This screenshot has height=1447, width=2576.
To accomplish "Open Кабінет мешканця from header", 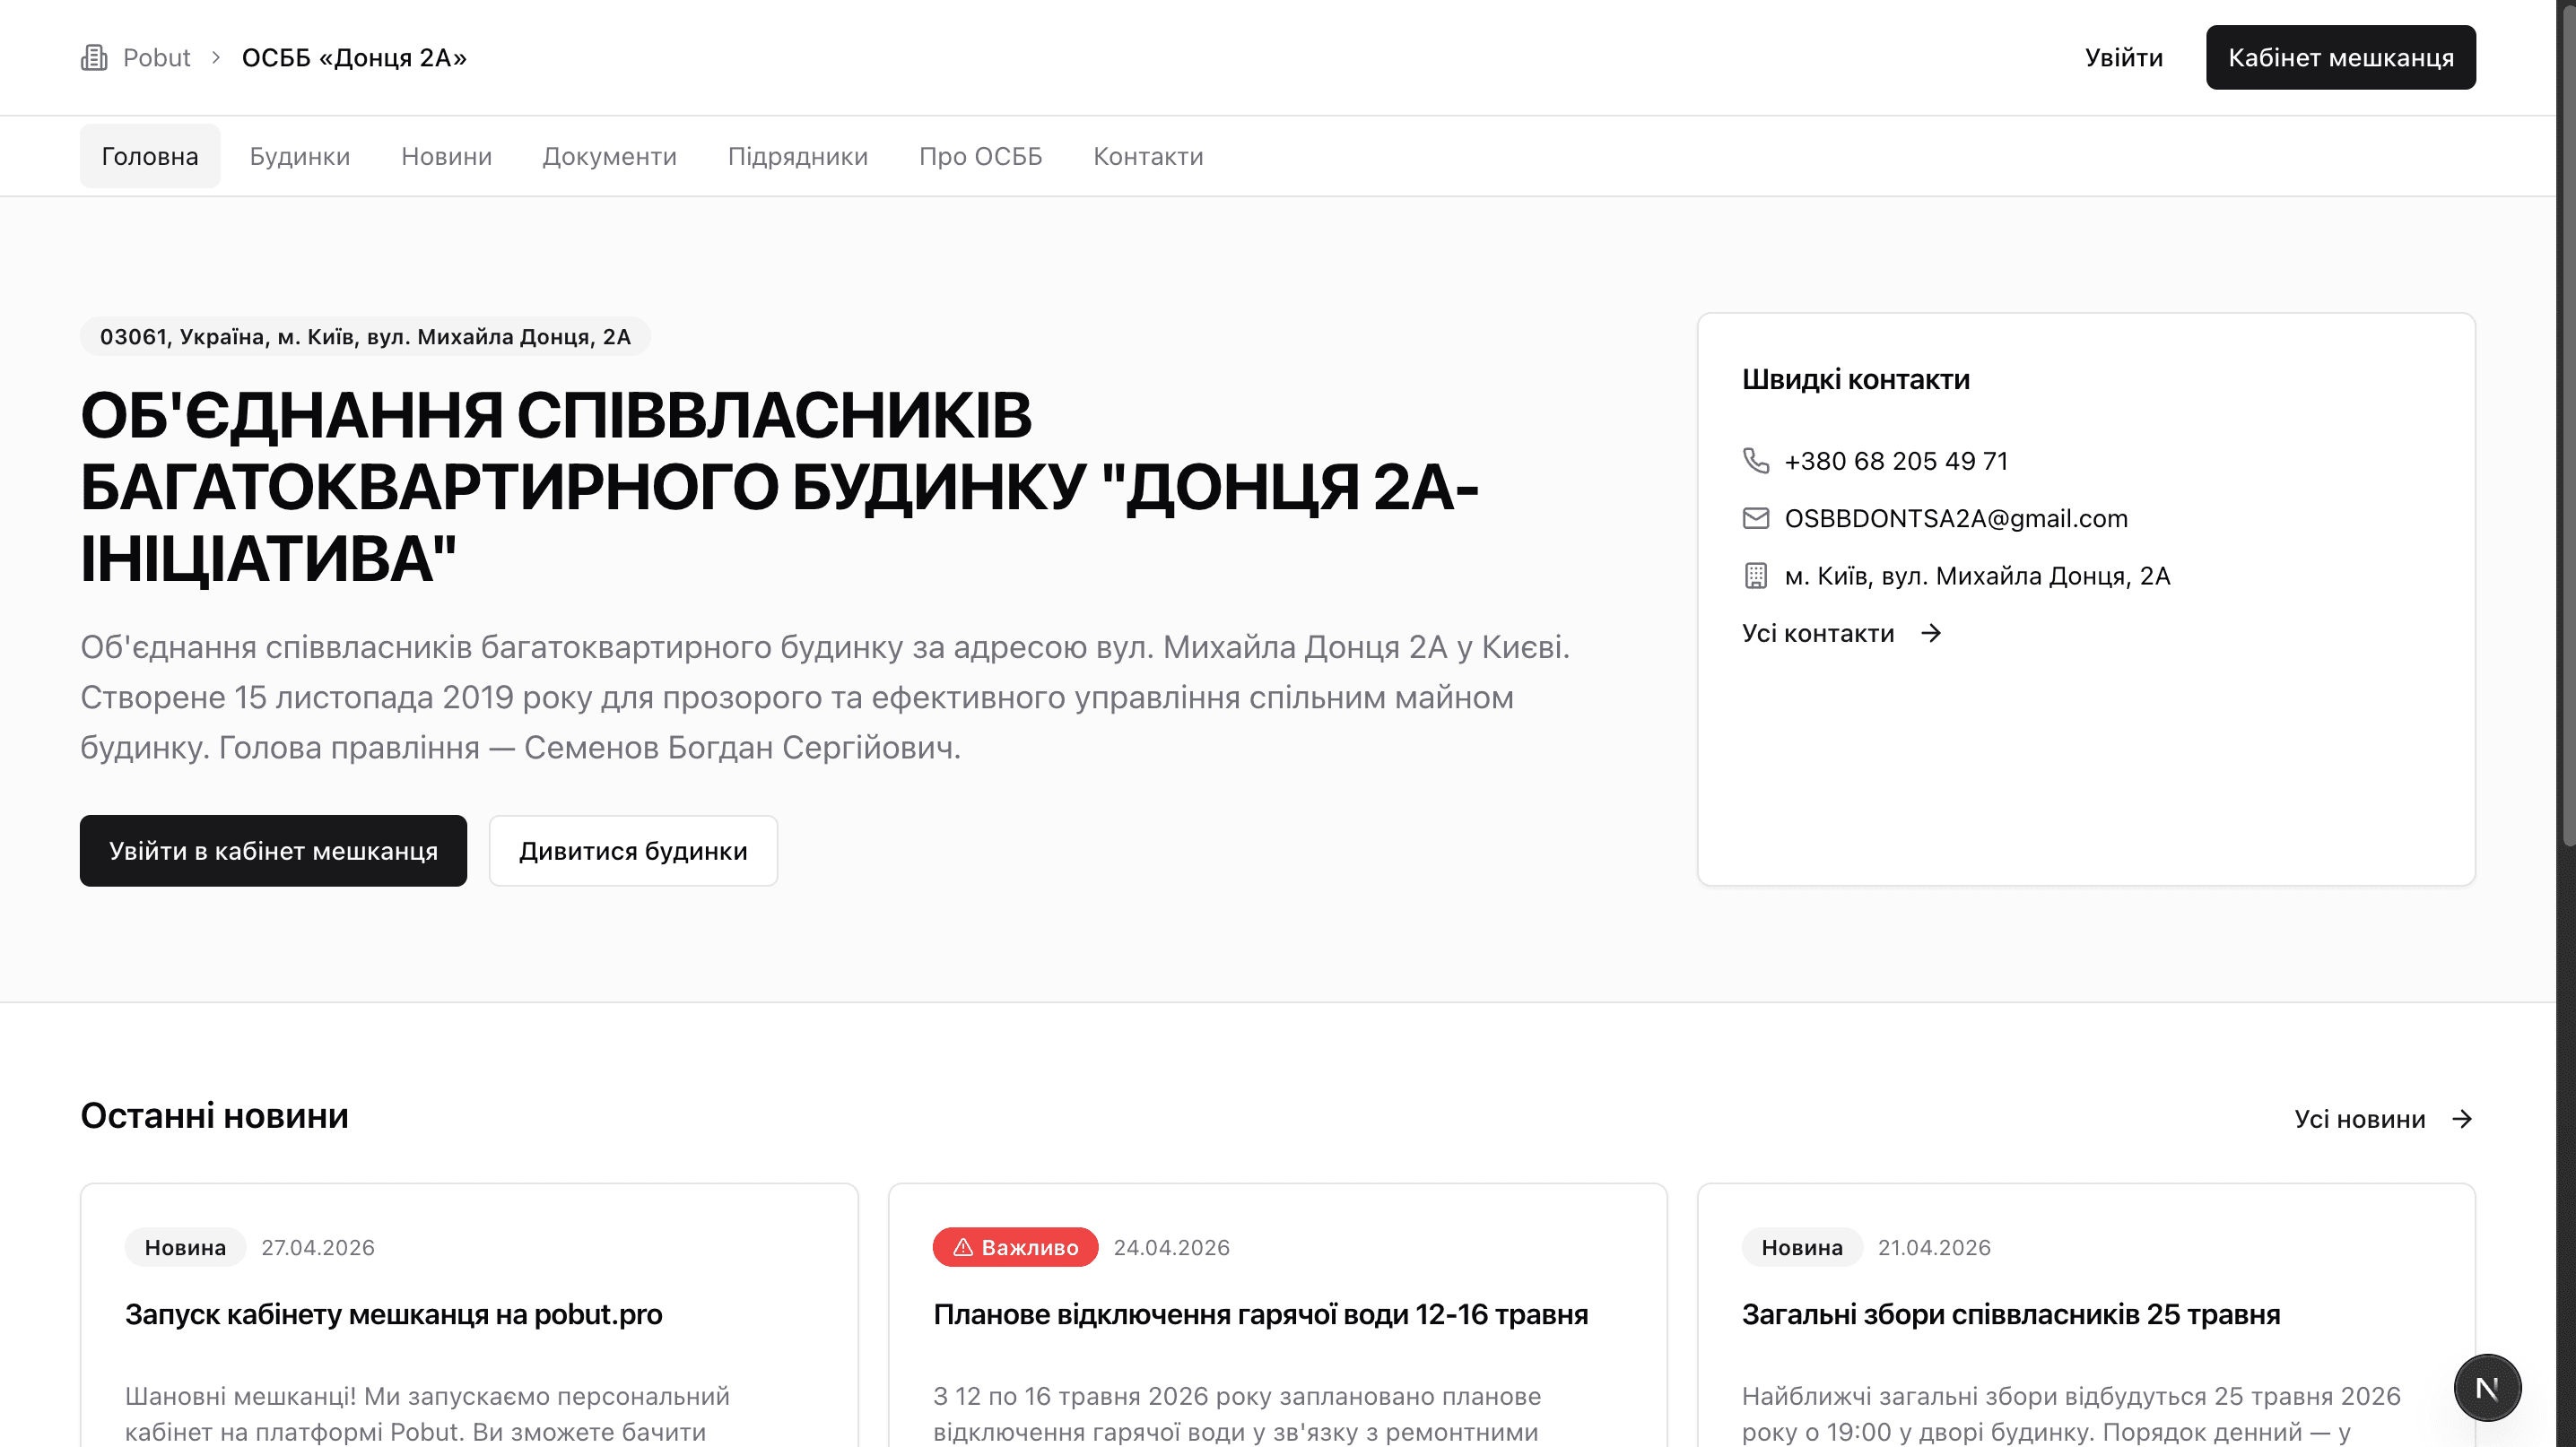I will 2341,58.
